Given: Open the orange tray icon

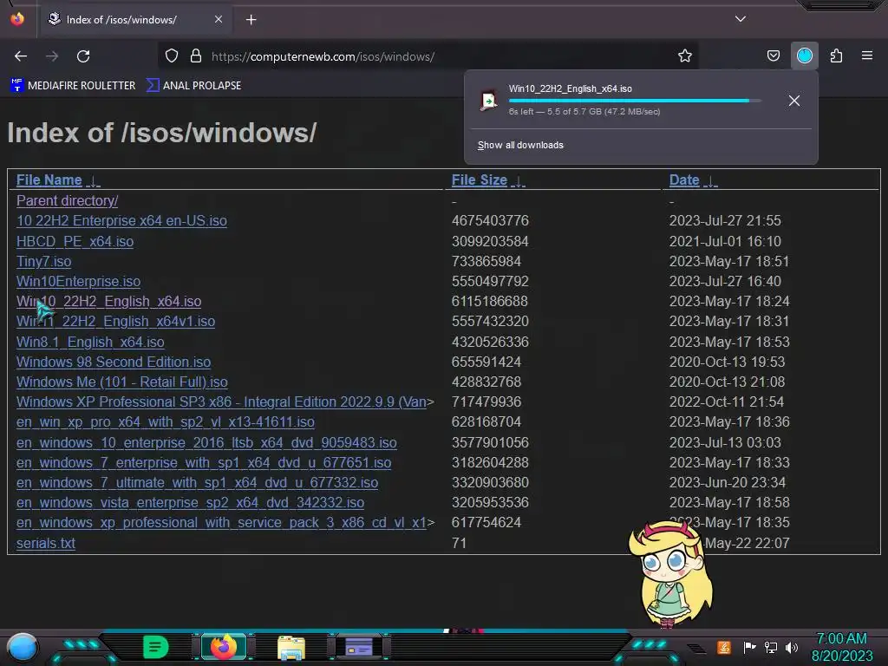Looking at the screenshot, I should click(724, 647).
